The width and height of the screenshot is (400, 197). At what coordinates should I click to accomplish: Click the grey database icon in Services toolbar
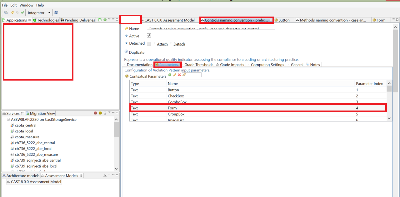105,113
